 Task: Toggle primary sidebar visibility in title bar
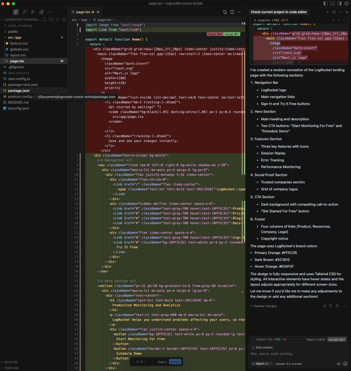tap(325, 3)
